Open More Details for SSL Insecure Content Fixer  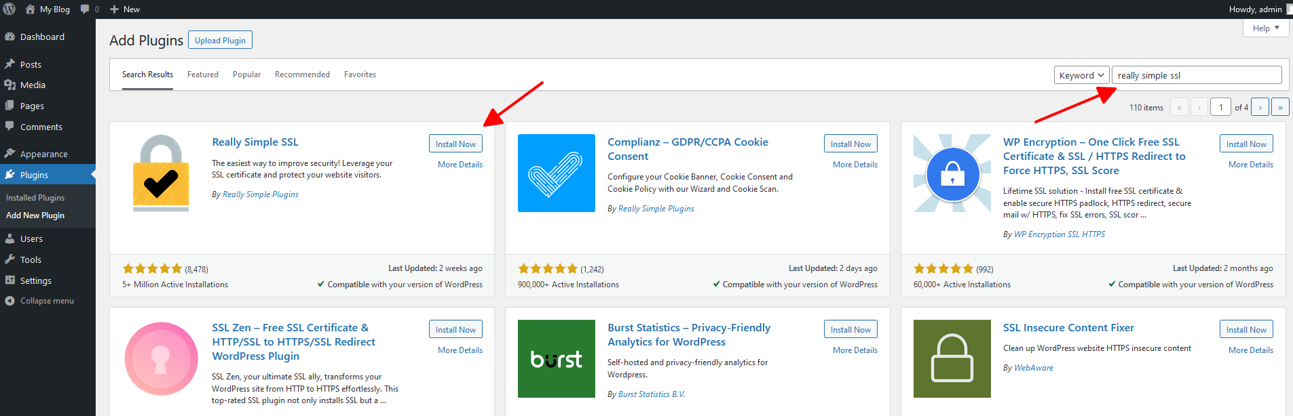click(x=1251, y=350)
